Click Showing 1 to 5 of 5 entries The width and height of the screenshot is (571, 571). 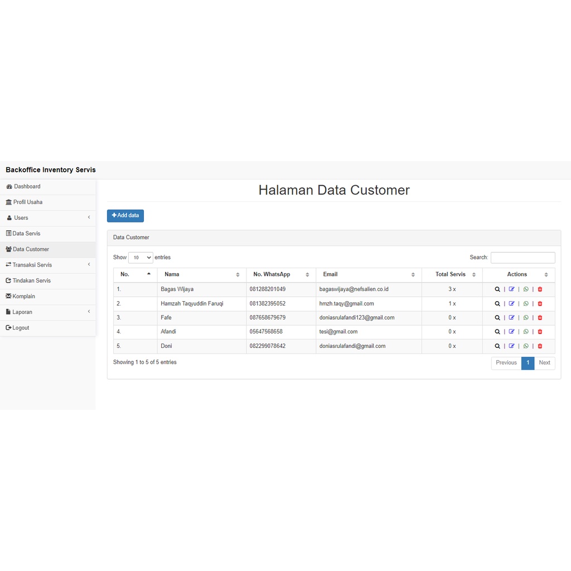pos(144,362)
